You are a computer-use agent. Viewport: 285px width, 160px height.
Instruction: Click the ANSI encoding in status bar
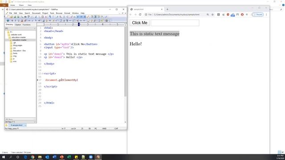[104, 128]
